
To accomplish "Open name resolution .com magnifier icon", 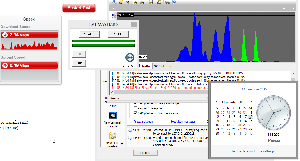I will tap(127, 2).
